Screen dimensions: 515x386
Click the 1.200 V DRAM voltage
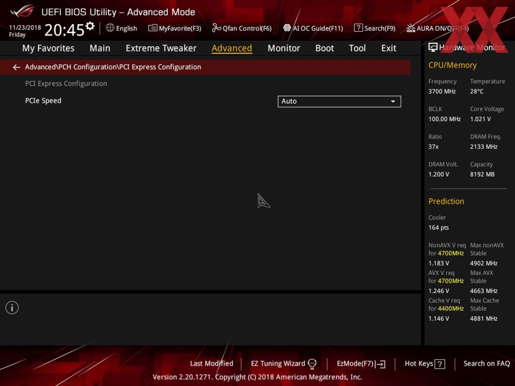click(439, 174)
